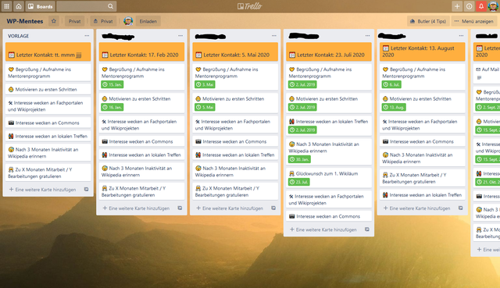500x288 pixels.
Task: Add another card under 17. Feb 2020 list
Action: point(137,208)
